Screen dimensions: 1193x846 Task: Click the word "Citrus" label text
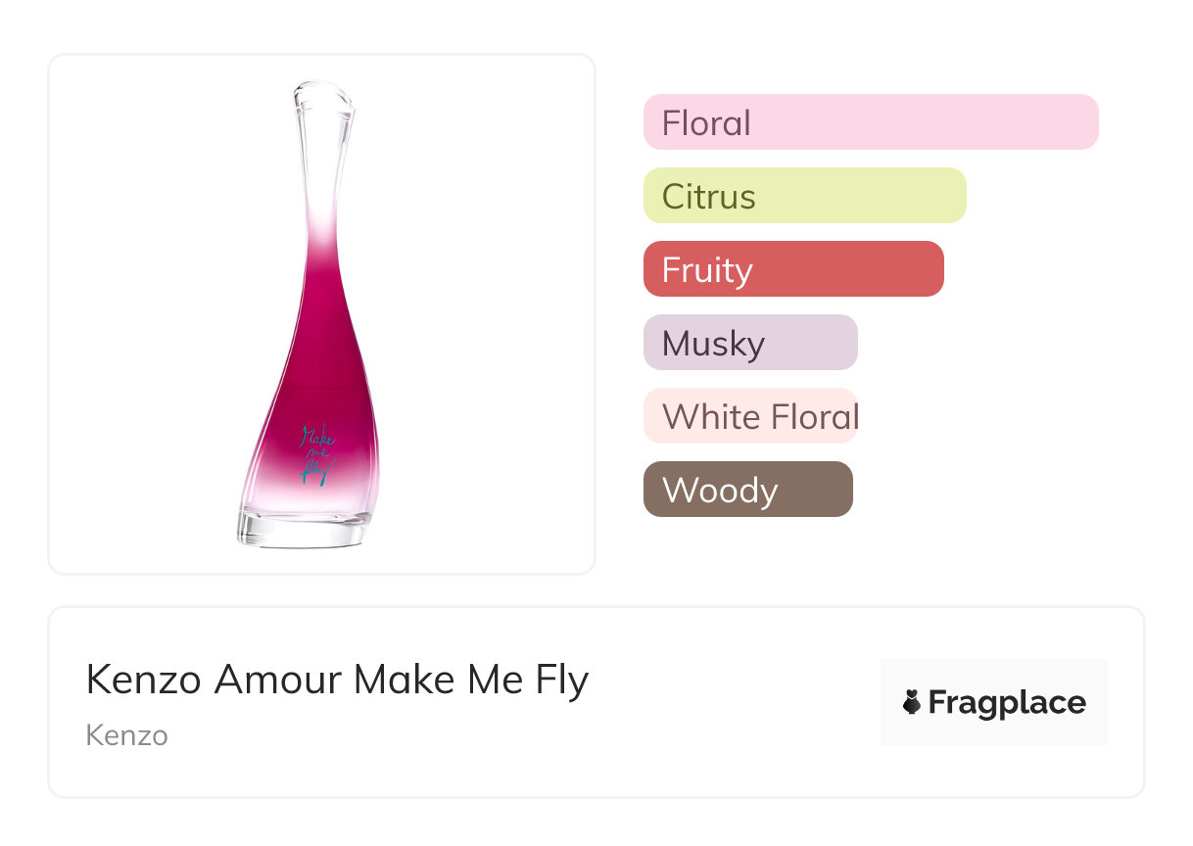tap(708, 197)
